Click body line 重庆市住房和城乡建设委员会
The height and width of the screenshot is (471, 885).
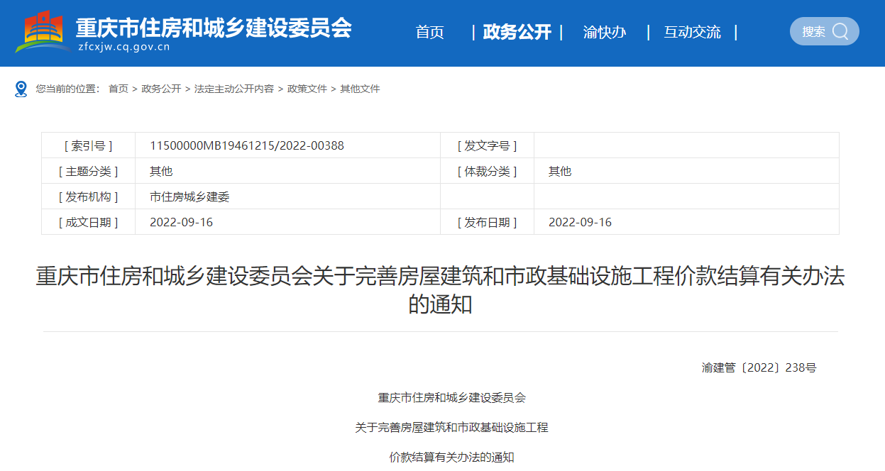(x=452, y=397)
